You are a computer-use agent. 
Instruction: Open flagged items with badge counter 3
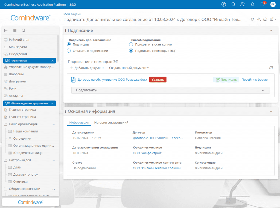coord(262,4)
